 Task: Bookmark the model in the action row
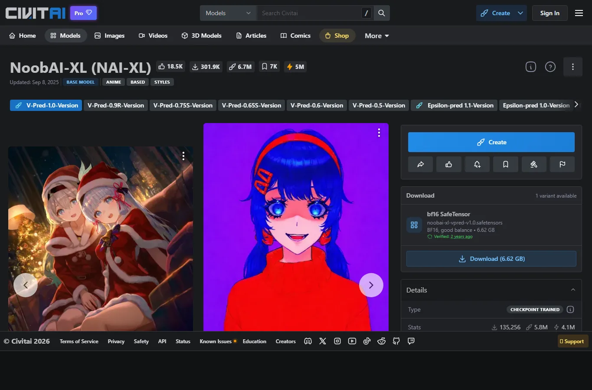pyautogui.click(x=506, y=164)
